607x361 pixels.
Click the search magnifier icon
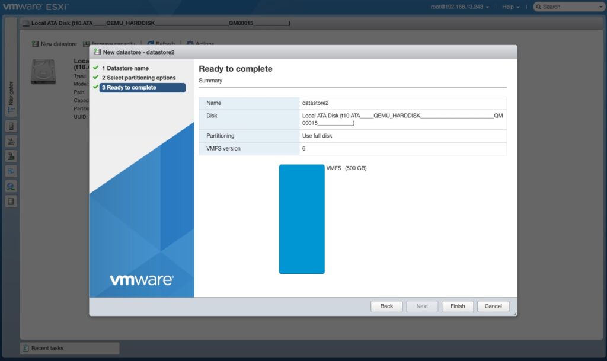click(x=538, y=7)
